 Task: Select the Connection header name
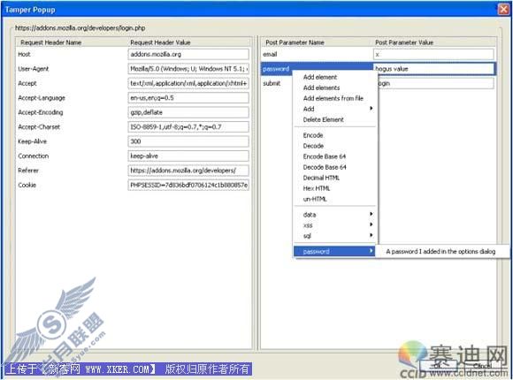click(x=34, y=156)
